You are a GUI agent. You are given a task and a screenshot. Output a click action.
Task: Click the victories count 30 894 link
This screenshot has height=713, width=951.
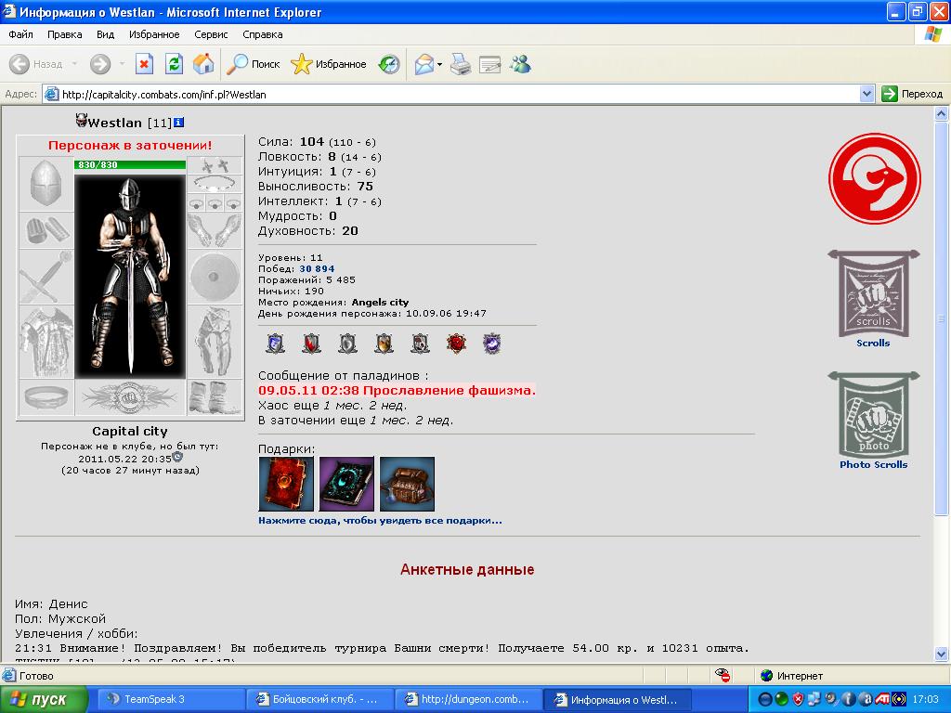pos(317,268)
